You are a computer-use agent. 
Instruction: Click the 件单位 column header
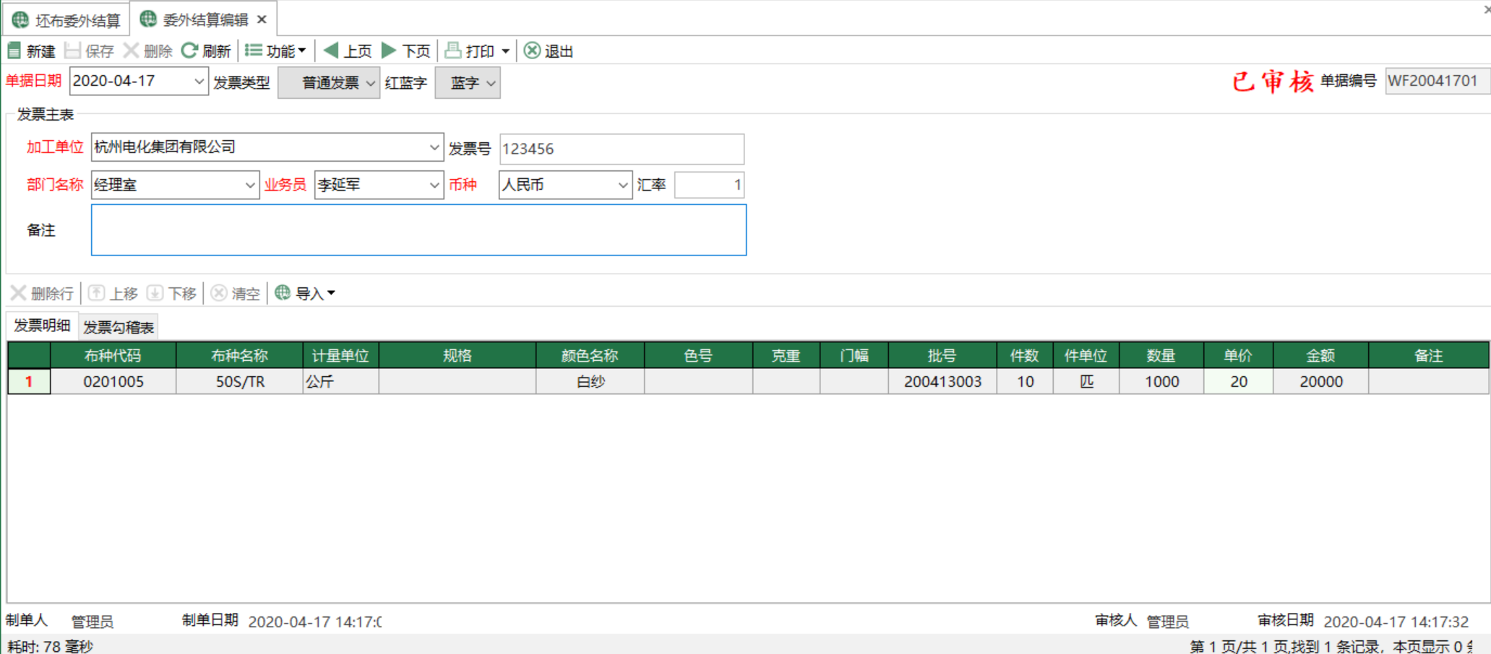pyautogui.click(x=1086, y=355)
